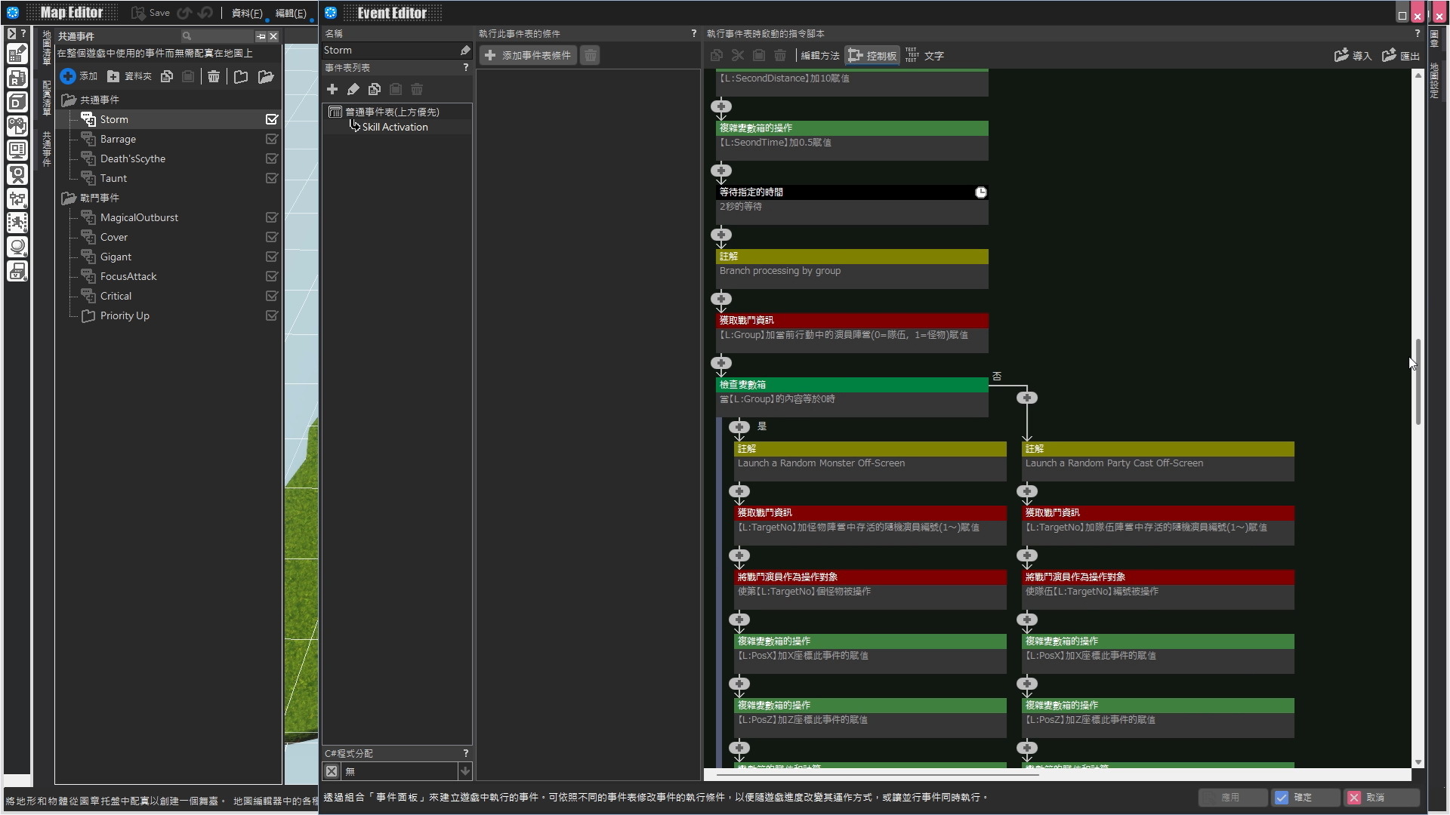Switch to 文字 text view mode
The height and width of the screenshot is (815, 1450).
pos(924,55)
